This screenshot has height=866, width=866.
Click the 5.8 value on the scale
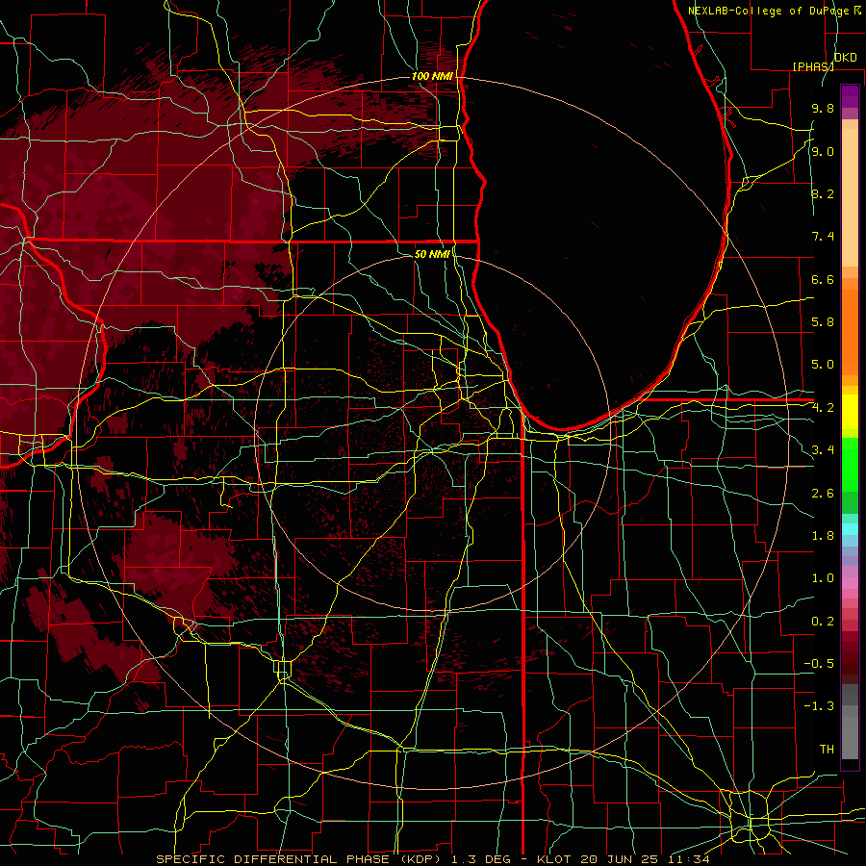tap(823, 322)
